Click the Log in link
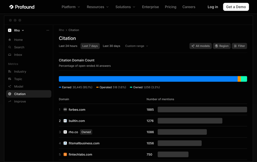 point(212,7)
